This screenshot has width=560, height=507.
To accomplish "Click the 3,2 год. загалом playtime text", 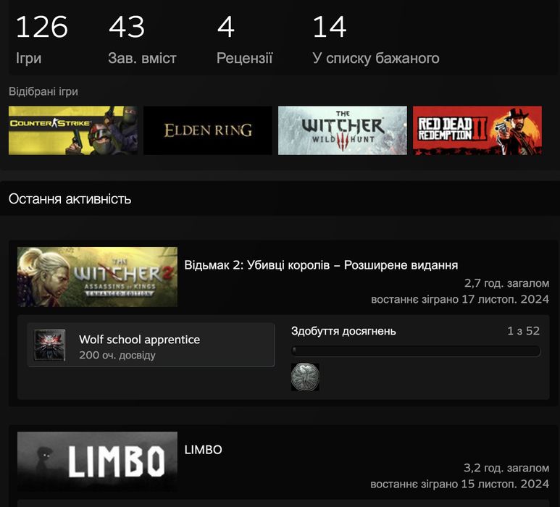I will click(x=506, y=468).
